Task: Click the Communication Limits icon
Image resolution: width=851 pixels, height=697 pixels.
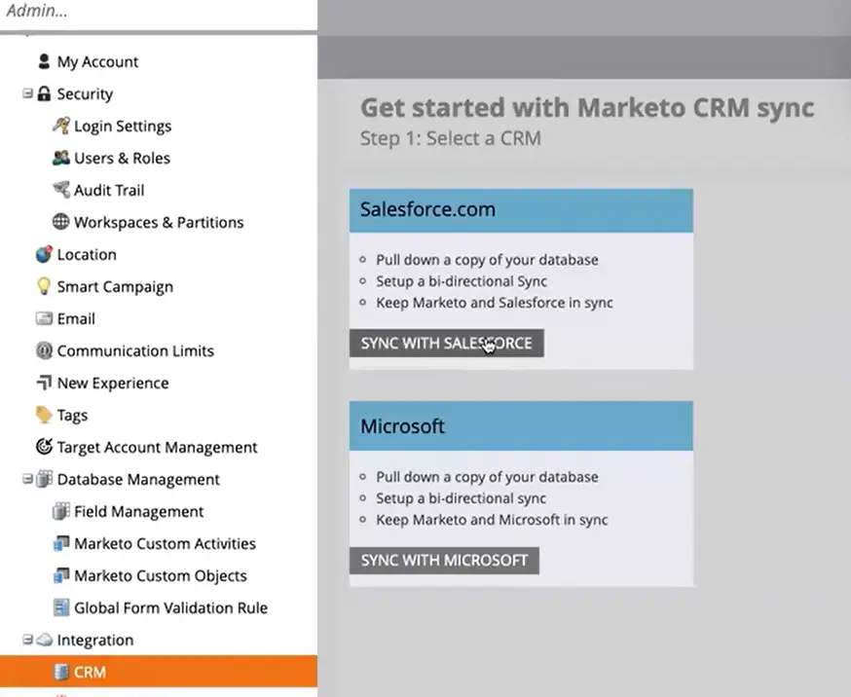Action: [x=44, y=350]
